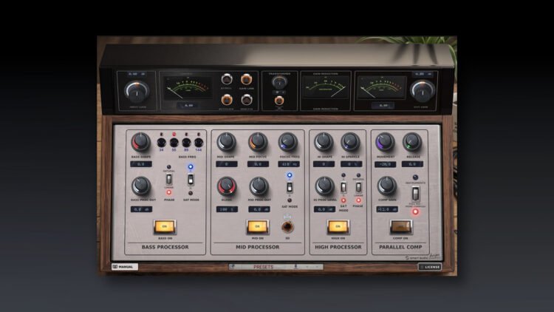The height and width of the screenshot is (312, 554).
Task: Click the green Release knob
Action: 412,142
